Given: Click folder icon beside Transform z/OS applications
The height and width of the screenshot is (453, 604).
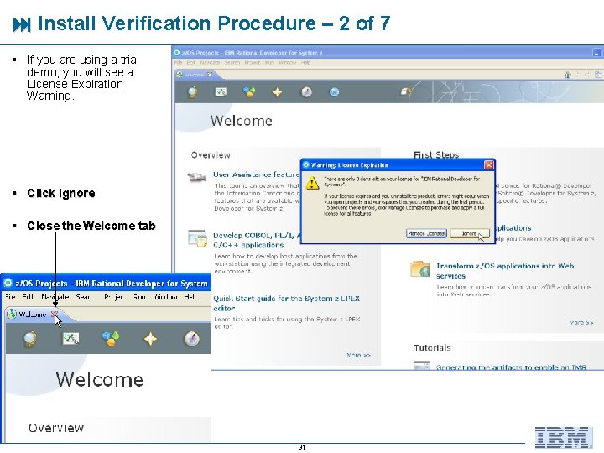Looking at the screenshot, I should click(x=420, y=269).
